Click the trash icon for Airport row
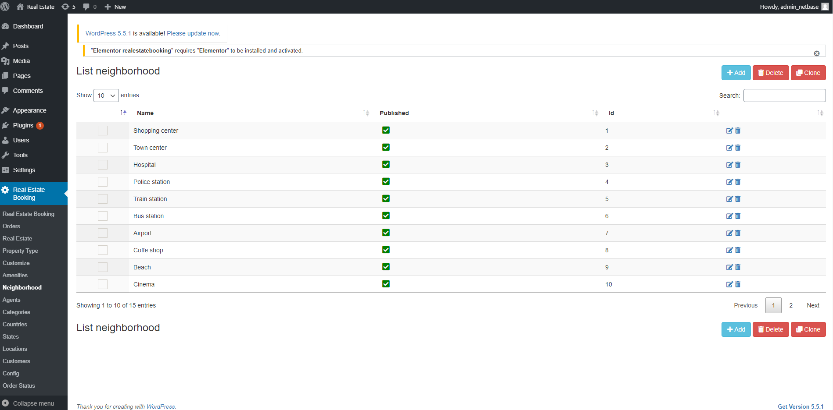Screen dimensions: 833x410 click(x=738, y=233)
